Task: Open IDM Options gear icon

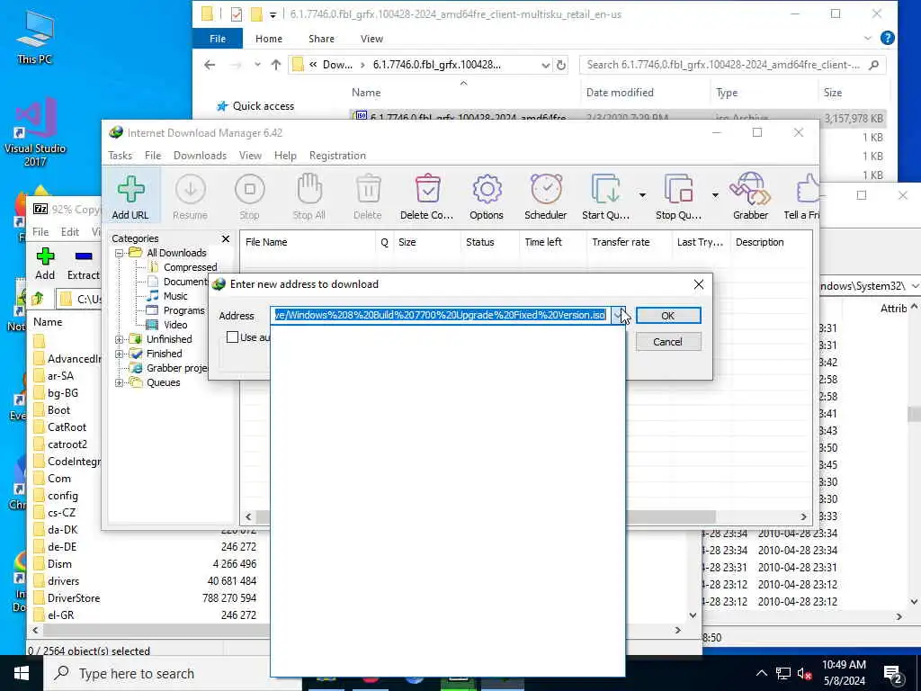Action: [487, 197]
